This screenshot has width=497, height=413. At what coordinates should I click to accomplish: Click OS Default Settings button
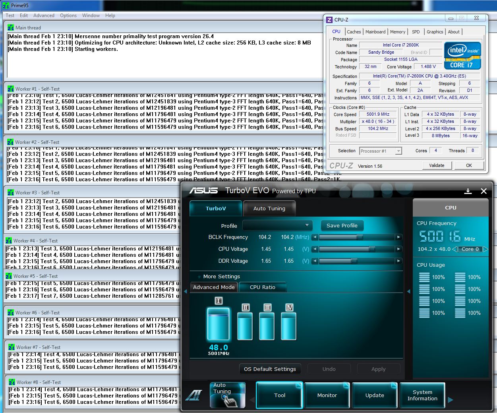click(x=270, y=369)
